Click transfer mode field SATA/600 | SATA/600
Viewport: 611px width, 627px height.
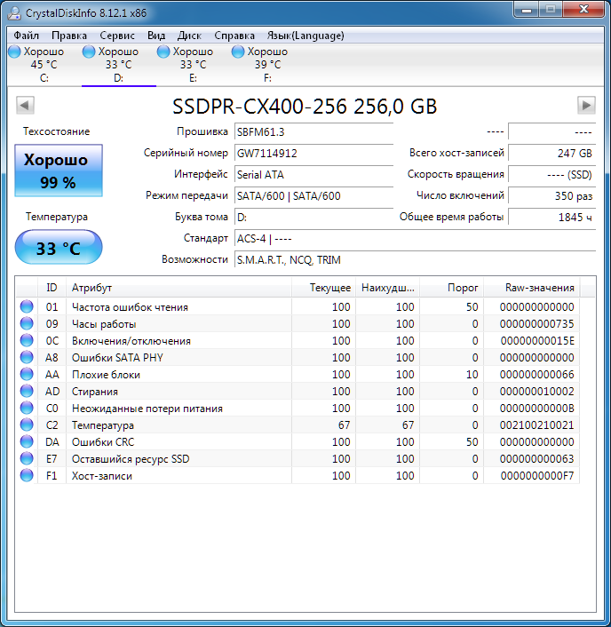[313, 196]
